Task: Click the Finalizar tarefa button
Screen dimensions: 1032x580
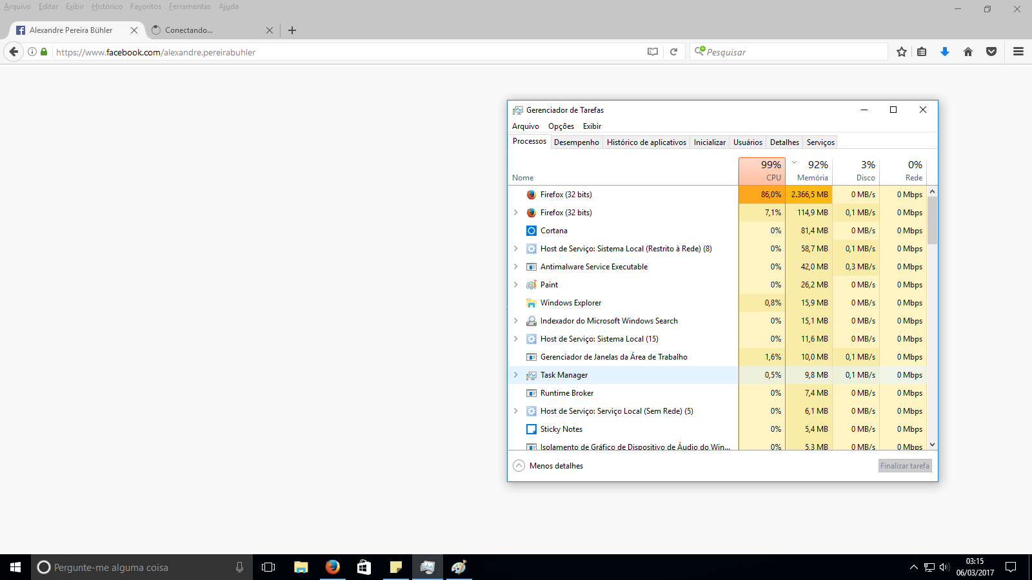Action: tap(904, 466)
